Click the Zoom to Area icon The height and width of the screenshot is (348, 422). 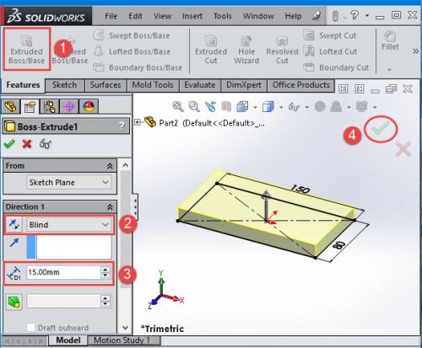(x=194, y=106)
